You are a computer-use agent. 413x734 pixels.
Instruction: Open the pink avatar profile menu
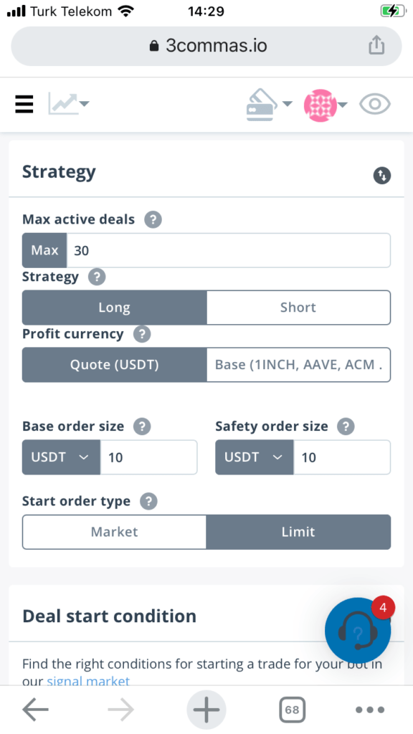pos(326,105)
